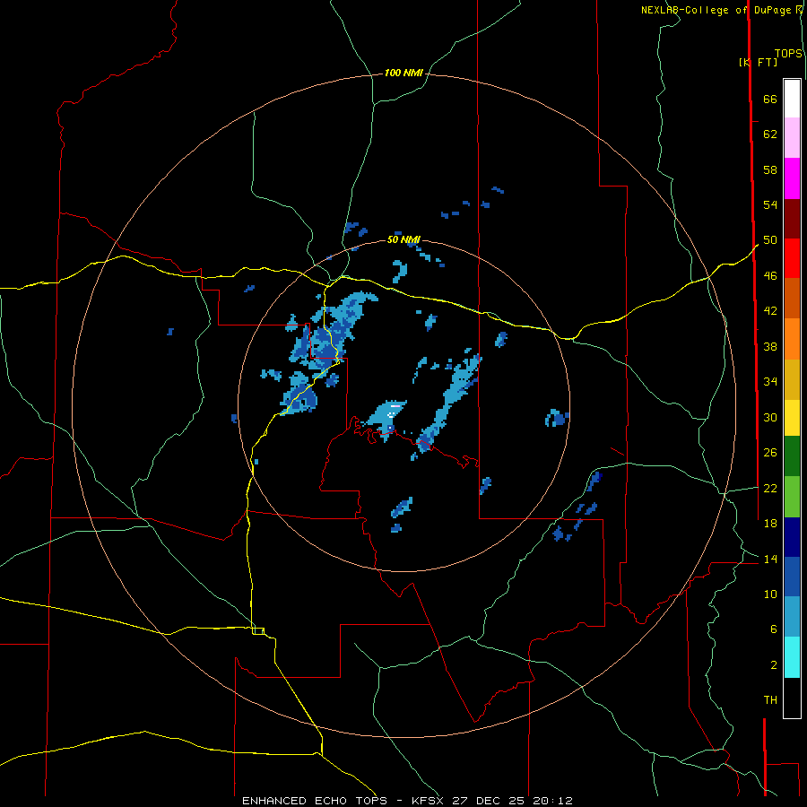Click the '100 NMI' range ring label

pos(403,74)
